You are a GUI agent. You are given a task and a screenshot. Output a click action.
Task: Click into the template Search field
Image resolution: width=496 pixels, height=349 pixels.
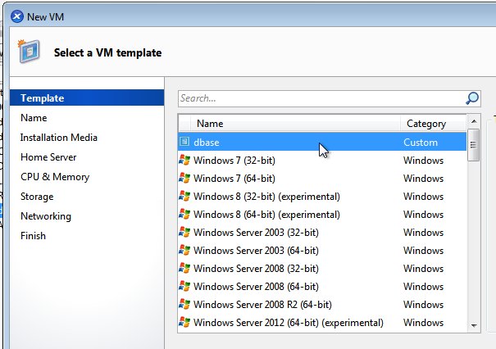pyautogui.click(x=321, y=98)
